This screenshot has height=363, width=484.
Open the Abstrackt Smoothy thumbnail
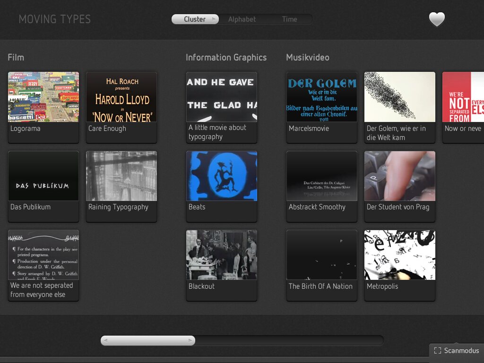pyautogui.click(x=322, y=176)
